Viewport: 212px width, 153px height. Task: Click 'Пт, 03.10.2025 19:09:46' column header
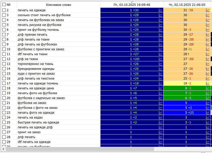coord(132,5)
